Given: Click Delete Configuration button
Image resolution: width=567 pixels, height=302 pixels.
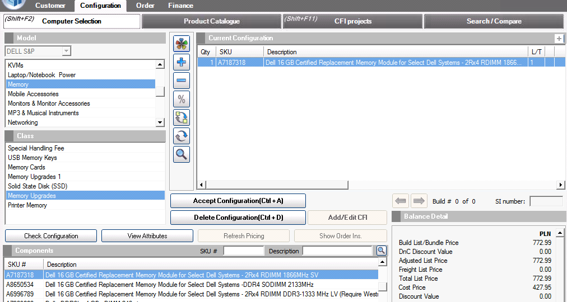Looking at the screenshot, I should pos(238,218).
